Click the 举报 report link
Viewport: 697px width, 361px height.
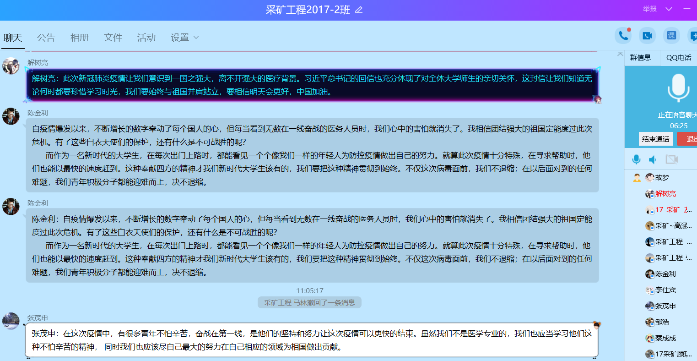(649, 9)
